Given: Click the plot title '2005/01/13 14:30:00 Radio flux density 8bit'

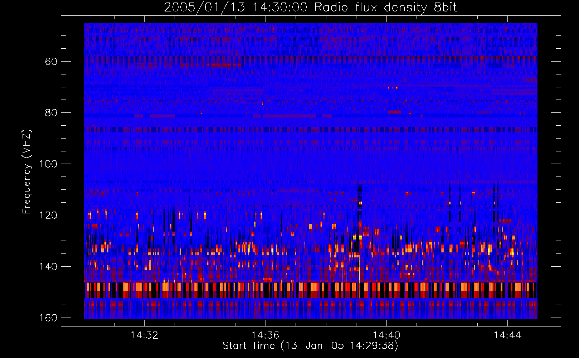Looking at the screenshot, I should pos(310,8).
